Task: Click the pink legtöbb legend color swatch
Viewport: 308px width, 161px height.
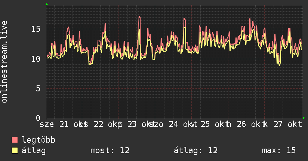Action: 15,140
